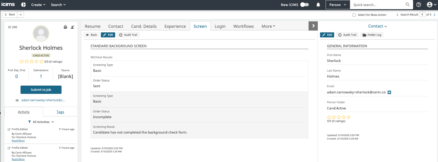Open the Person search type dropdown

coord(338,5)
